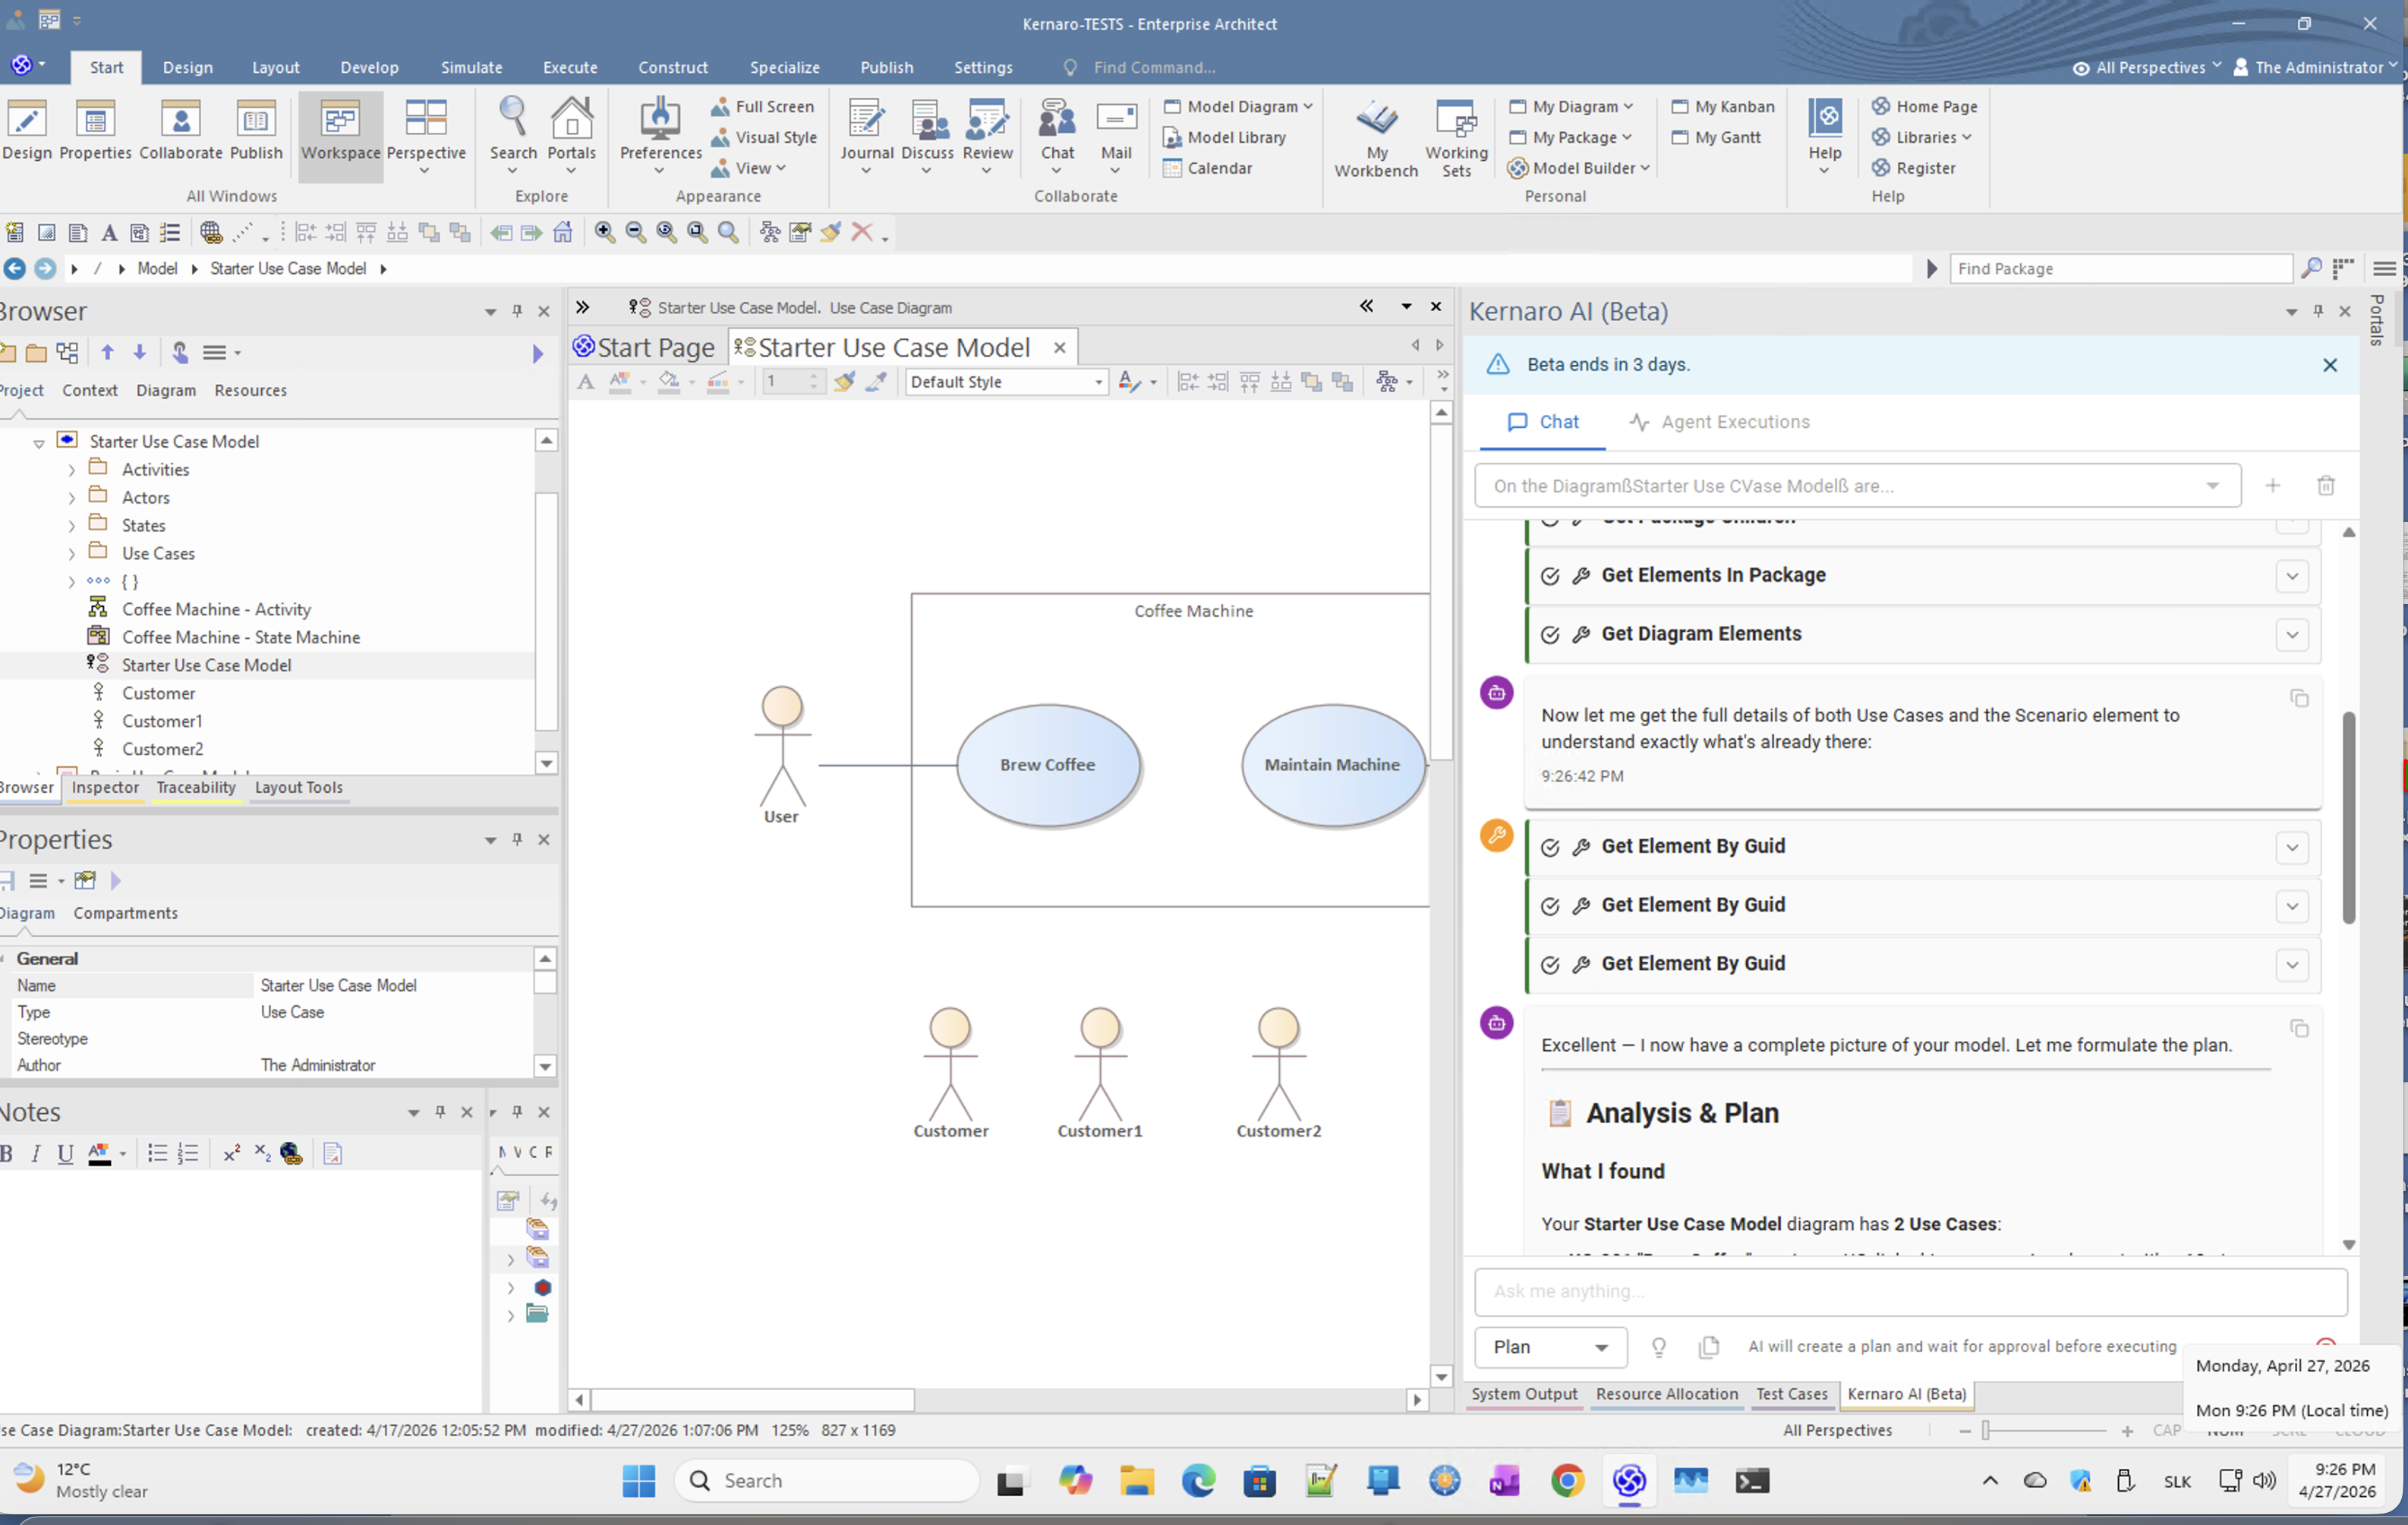Click Register in the Help group
This screenshot has width=2408, height=1525.
pos(1914,169)
